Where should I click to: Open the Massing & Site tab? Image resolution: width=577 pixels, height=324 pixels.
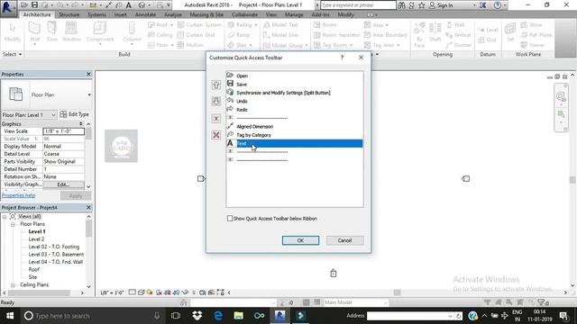pyautogui.click(x=206, y=14)
